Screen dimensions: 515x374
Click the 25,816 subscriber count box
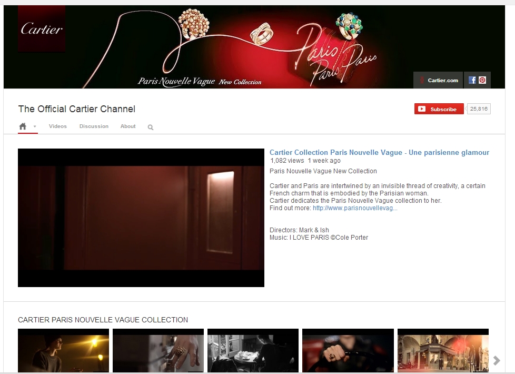pos(479,109)
